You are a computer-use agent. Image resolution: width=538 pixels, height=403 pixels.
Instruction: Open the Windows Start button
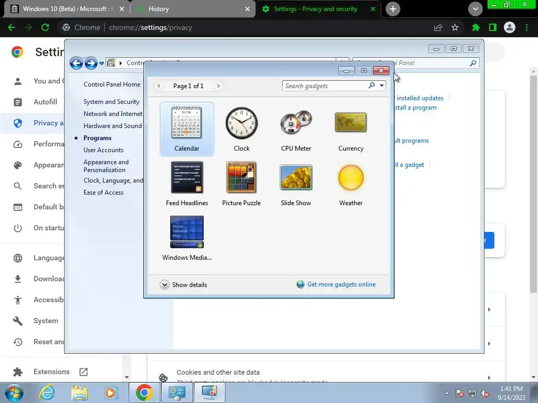pyautogui.click(x=14, y=393)
